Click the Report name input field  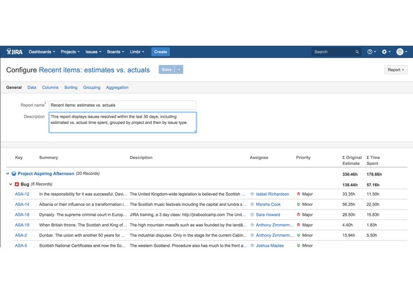(x=122, y=105)
